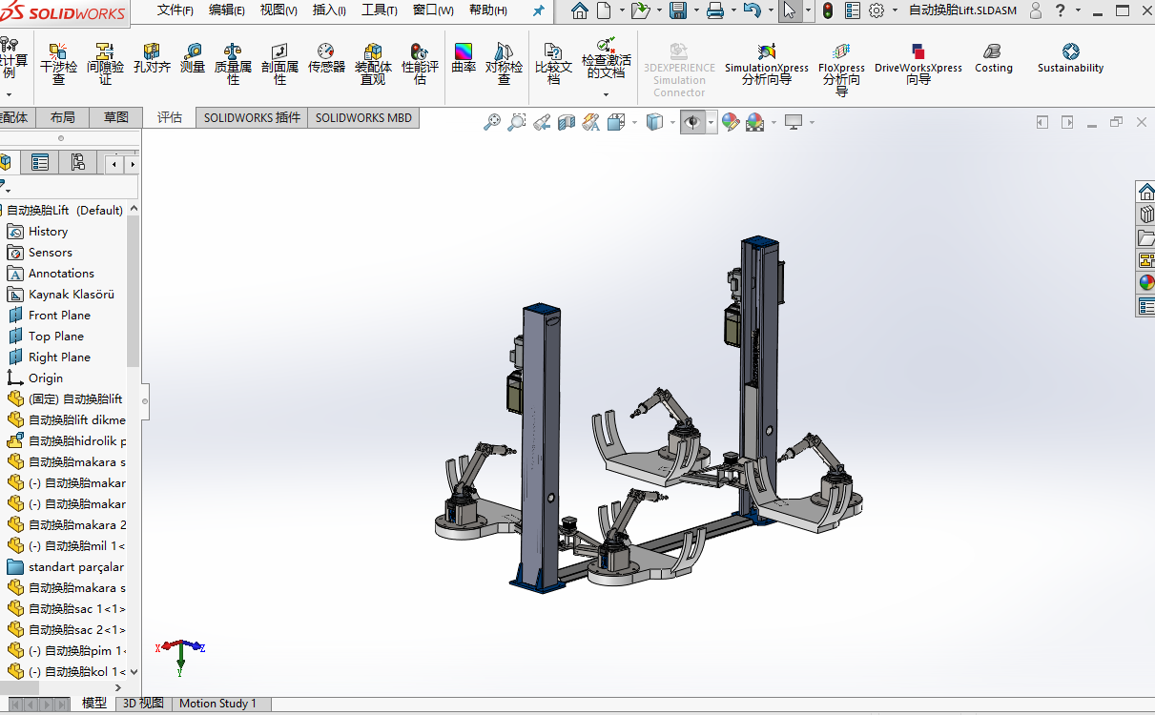Launch FloXpress analysis wizard

pos(841,69)
